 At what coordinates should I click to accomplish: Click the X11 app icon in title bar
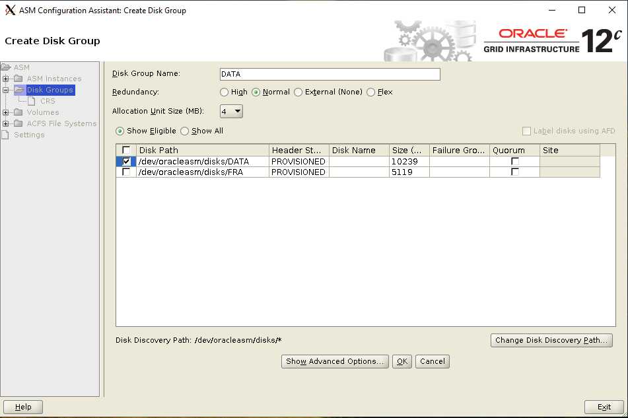click(x=10, y=10)
